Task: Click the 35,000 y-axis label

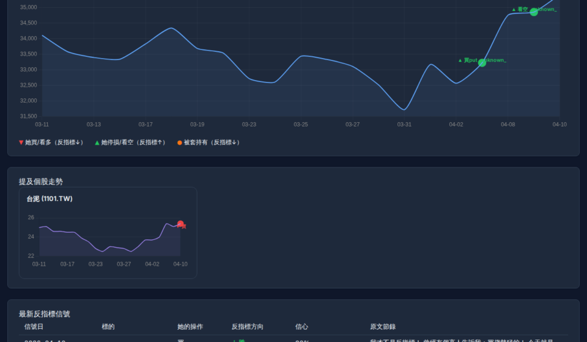Action: pyautogui.click(x=28, y=7)
